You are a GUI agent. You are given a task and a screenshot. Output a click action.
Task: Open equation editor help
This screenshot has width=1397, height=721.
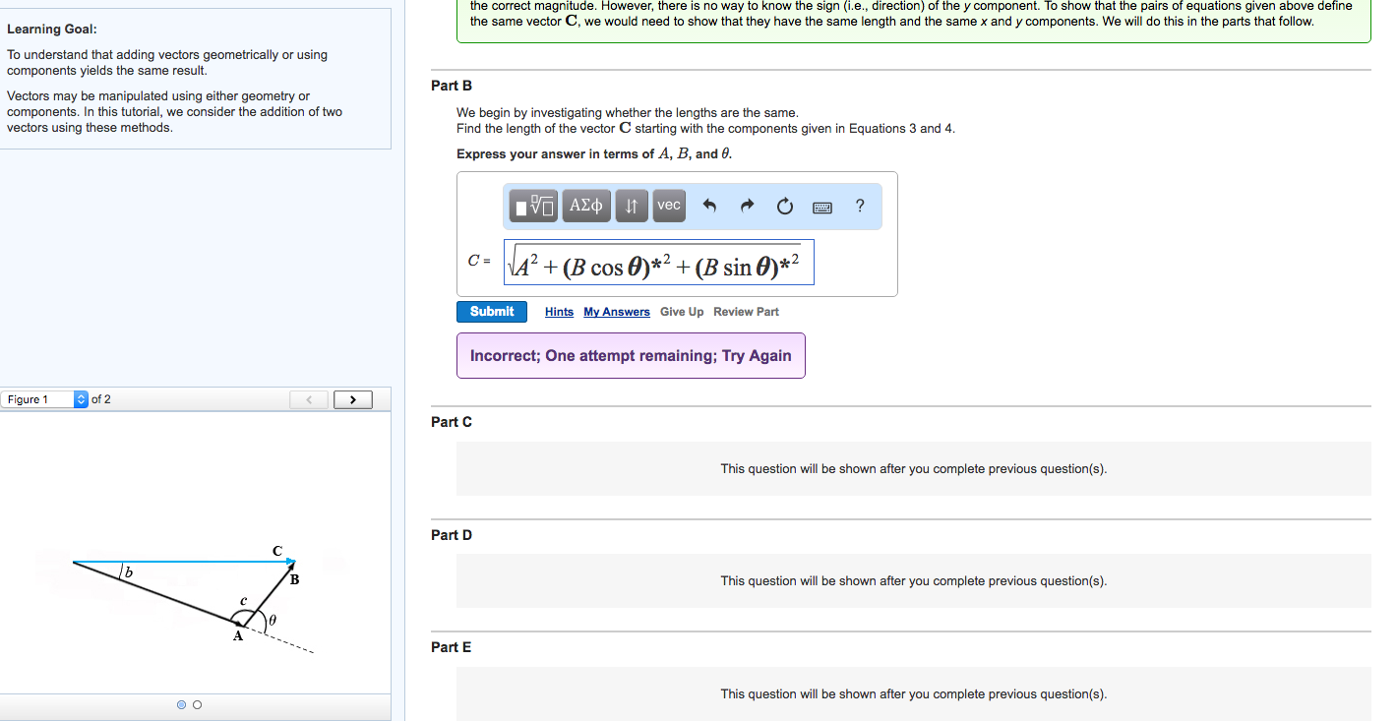point(859,206)
